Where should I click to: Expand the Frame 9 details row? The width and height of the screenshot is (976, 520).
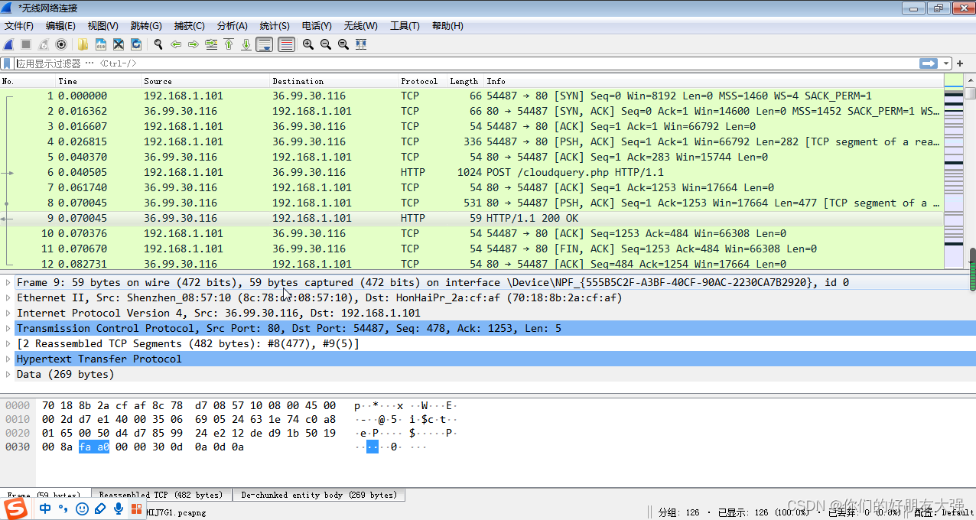pos(8,282)
